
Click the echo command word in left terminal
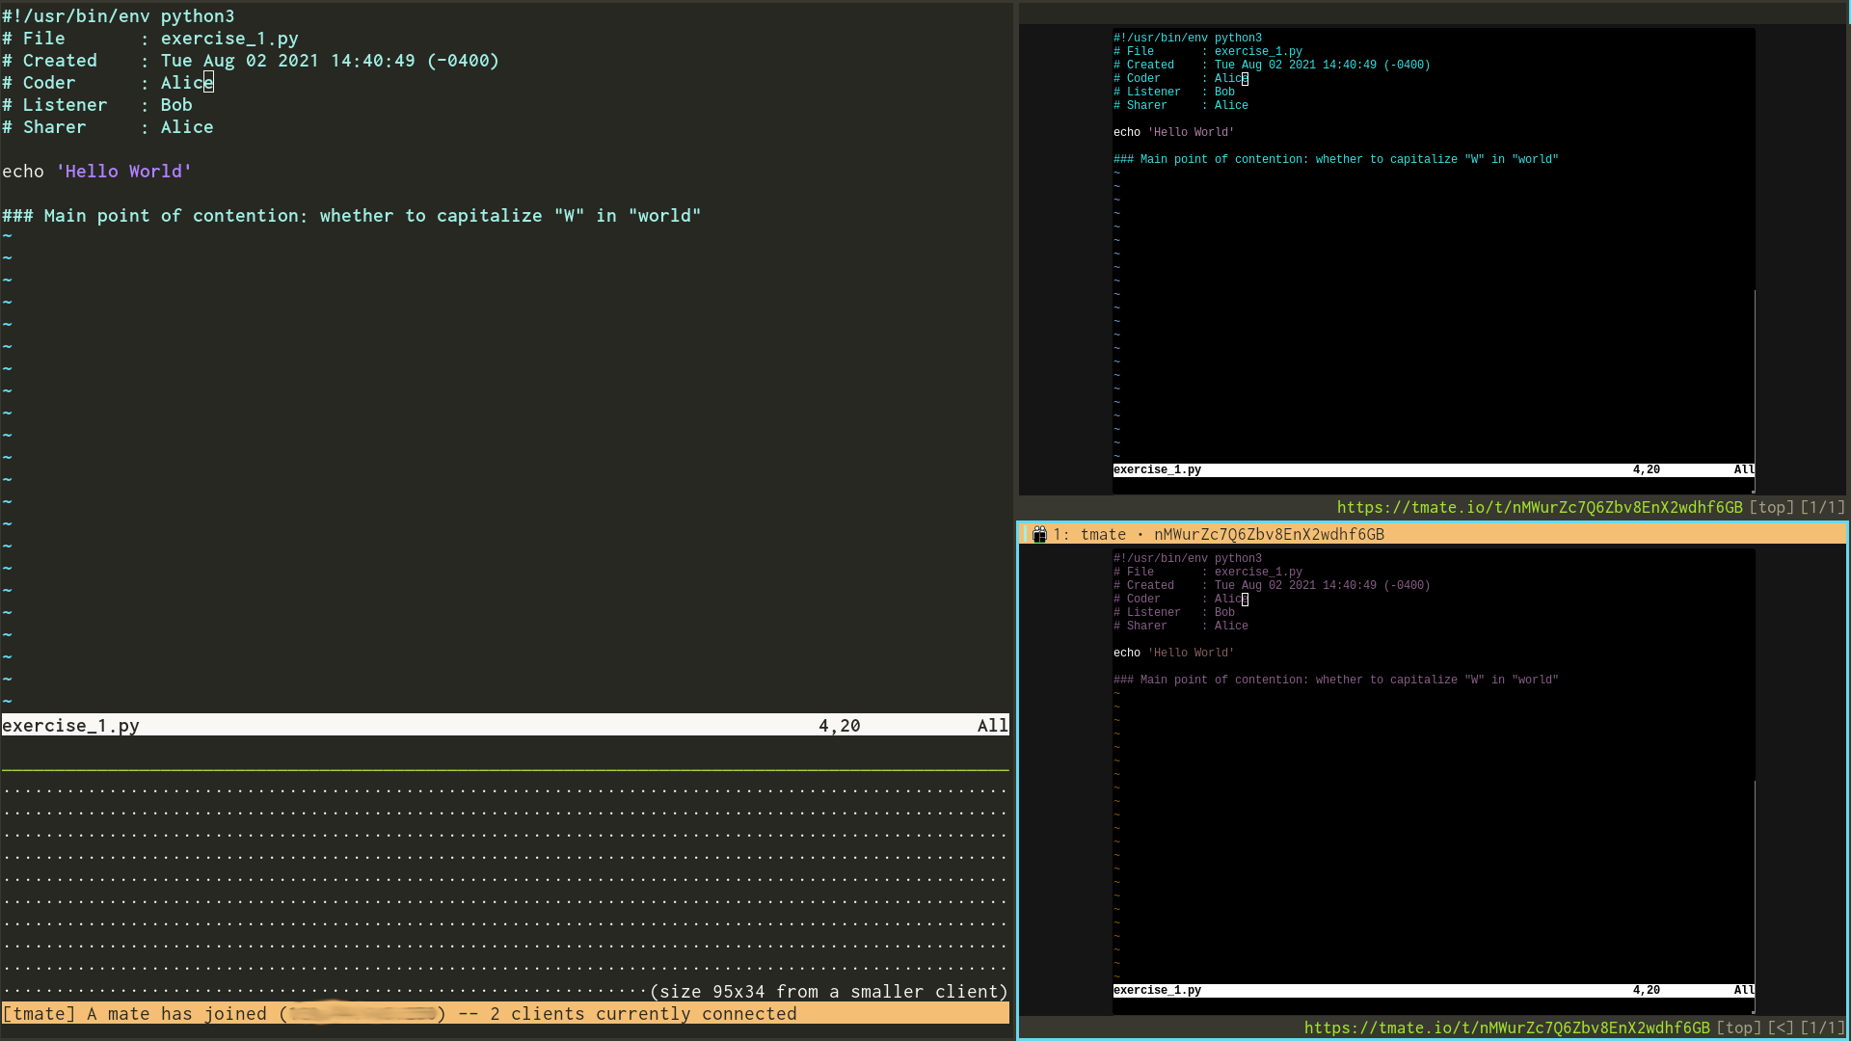(x=23, y=172)
